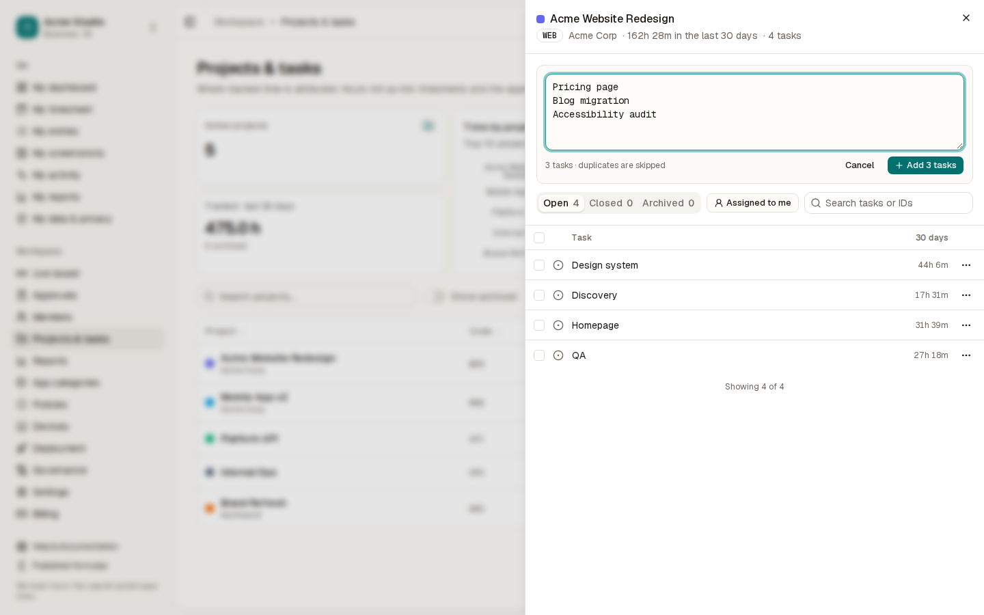Switch to the Archived tasks tab

(668, 203)
